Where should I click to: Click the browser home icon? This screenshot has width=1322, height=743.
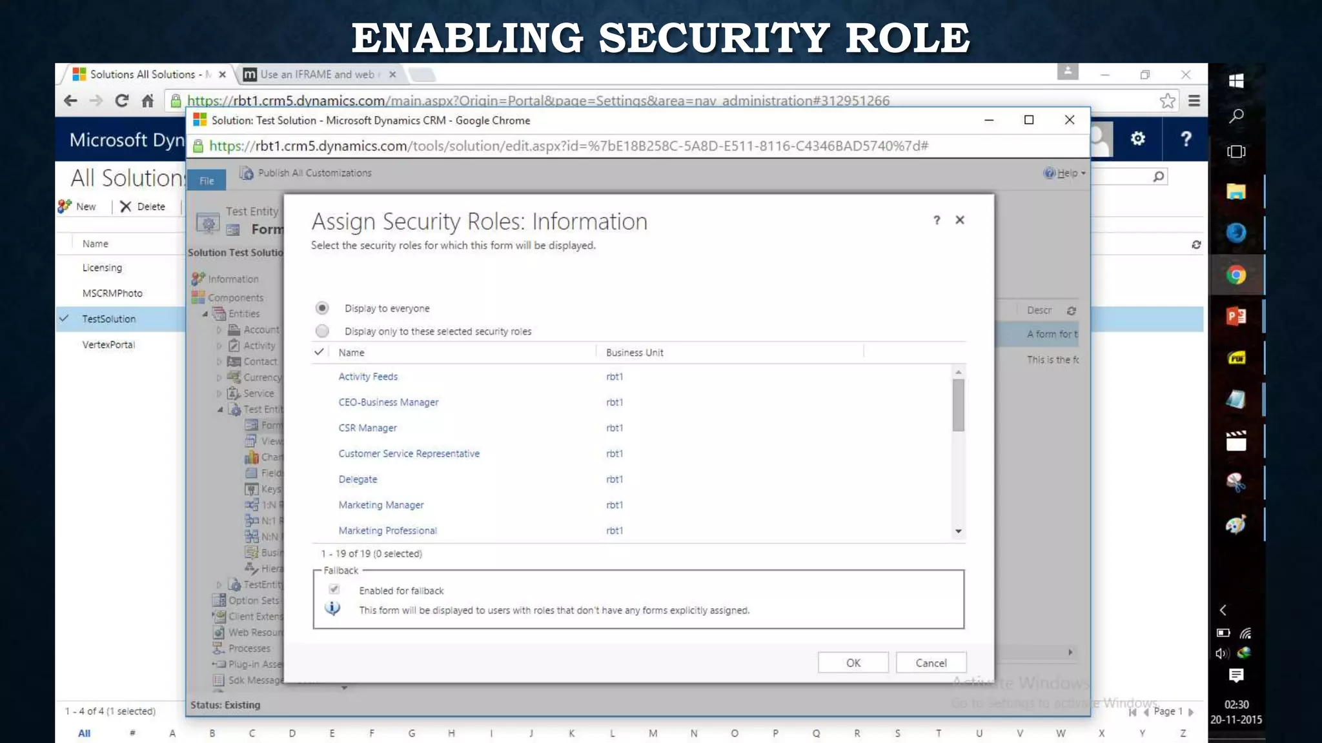(148, 101)
